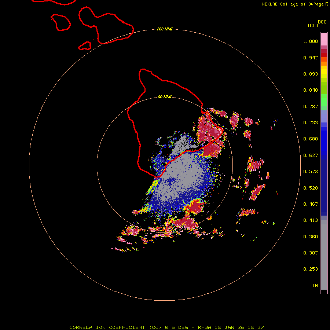Select the 0.627 scale value
The width and height of the screenshot is (330, 330).
(311, 155)
